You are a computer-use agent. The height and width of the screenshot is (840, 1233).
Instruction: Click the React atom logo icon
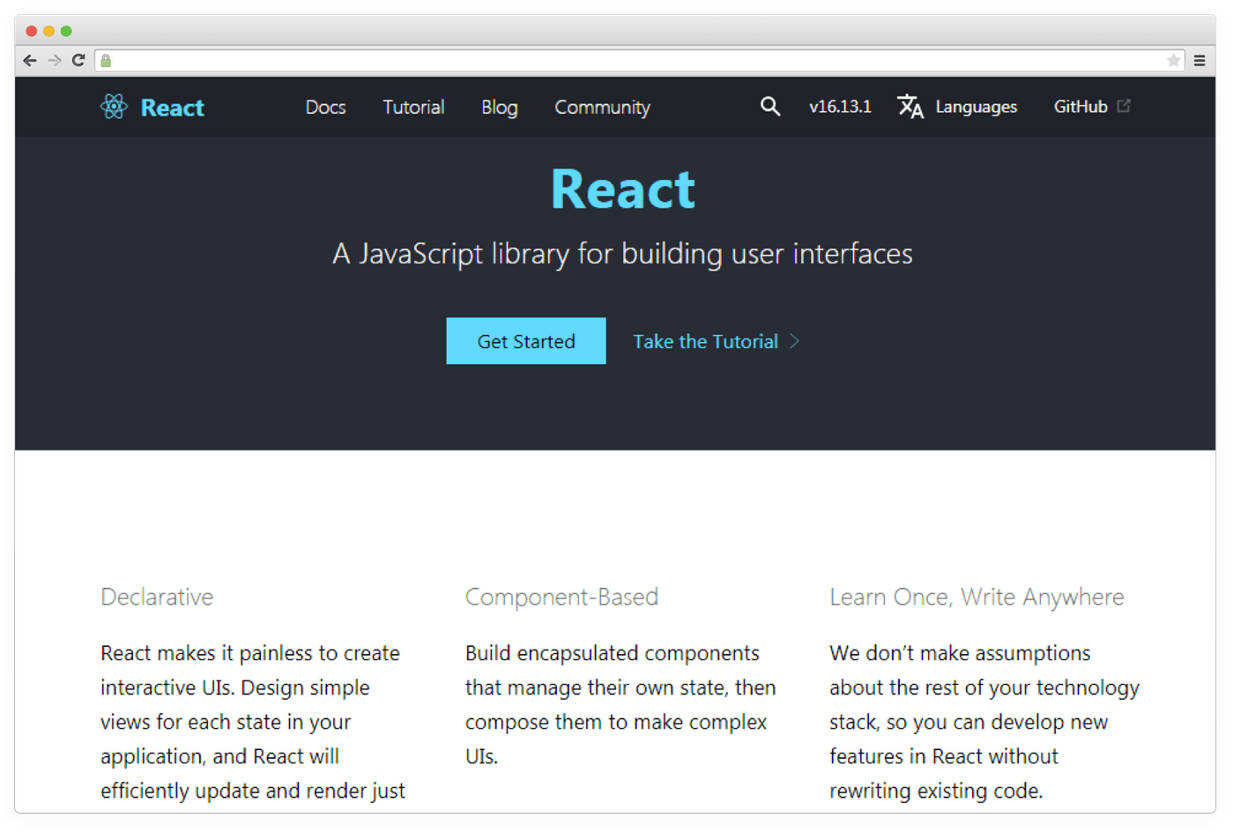tap(114, 107)
